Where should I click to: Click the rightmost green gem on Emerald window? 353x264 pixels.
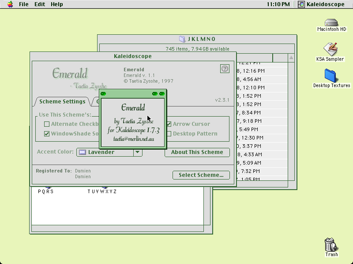[x=162, y=94]
